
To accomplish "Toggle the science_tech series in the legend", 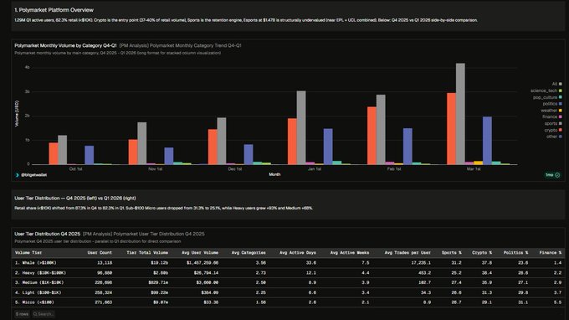I will click(546, 90).
